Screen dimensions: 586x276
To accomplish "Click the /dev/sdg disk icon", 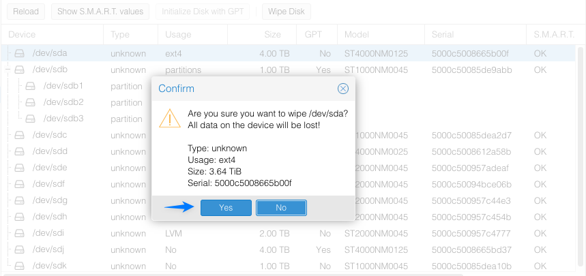I will (x=19, y=200).
